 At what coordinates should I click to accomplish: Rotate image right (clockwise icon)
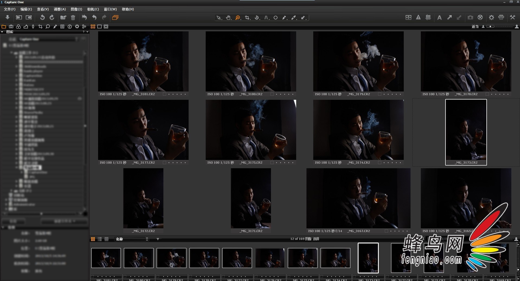coord(52,17)
